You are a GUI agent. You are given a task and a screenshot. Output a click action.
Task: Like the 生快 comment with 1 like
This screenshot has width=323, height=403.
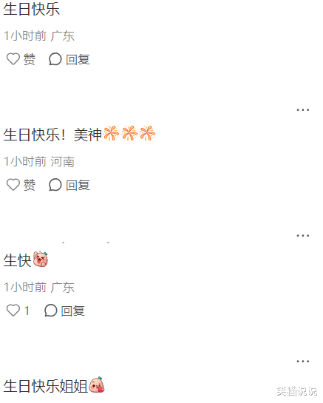[13, 311]
